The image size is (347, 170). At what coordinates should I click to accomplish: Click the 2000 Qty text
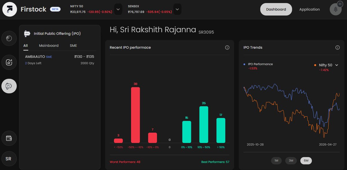[x=87, y=63]
